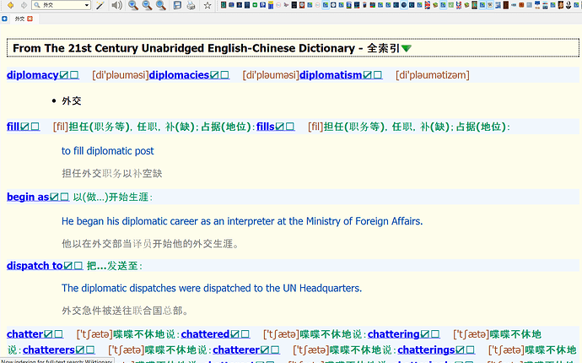Image resolution: width=582 pixels, height=363 pixels.
Task: Select the small green dictionary icon
Action: [x=255, y=5]
